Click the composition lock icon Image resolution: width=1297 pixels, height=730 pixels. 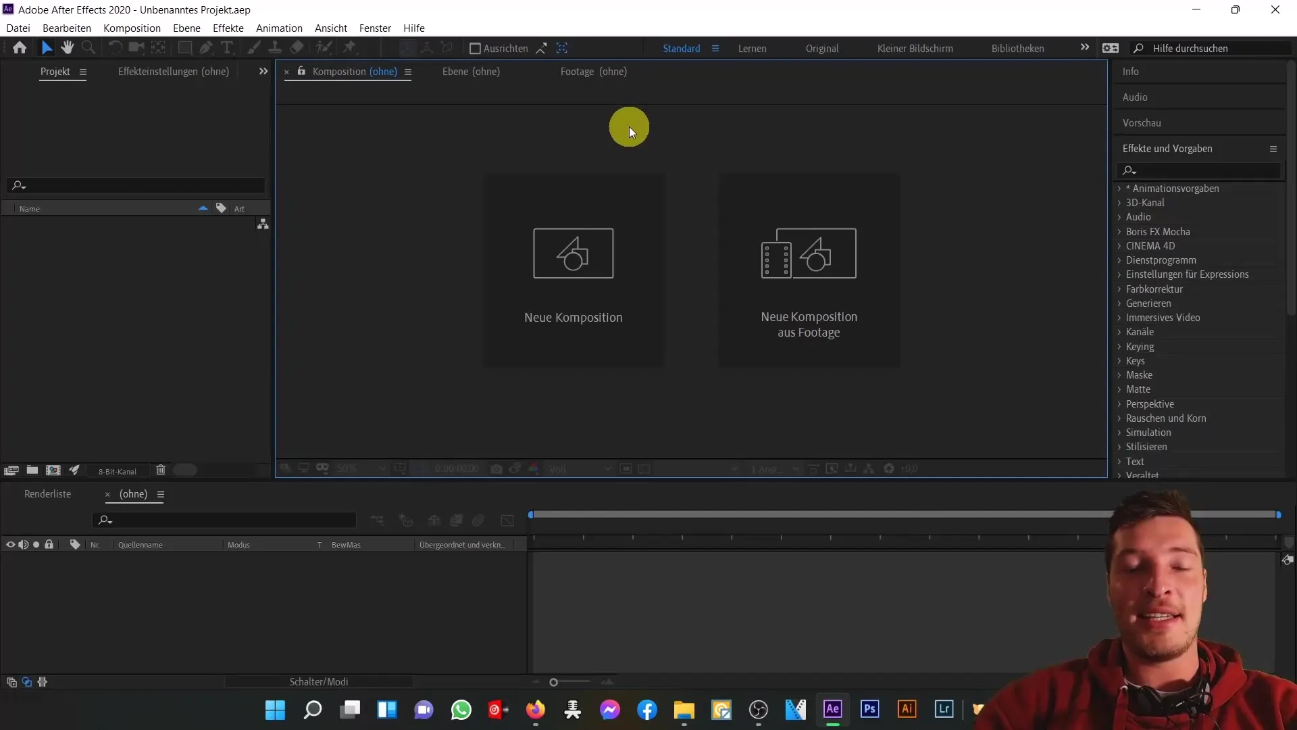pos(301,71)
